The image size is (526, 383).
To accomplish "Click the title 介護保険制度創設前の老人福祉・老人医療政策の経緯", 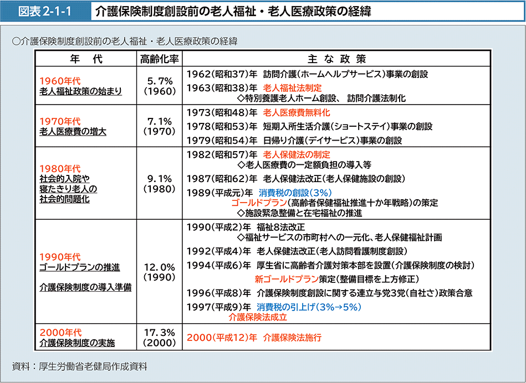I will coord(233,11).
